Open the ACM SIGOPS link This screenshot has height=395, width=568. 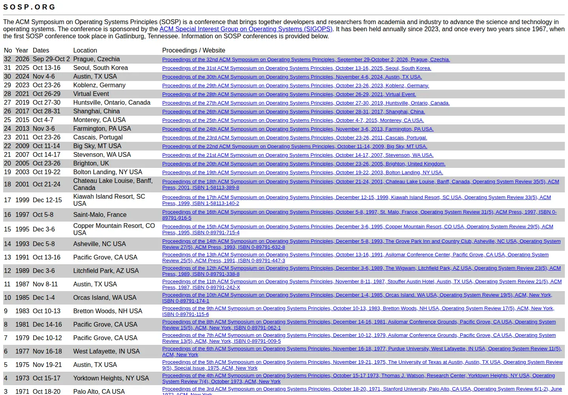click(246, 29)
